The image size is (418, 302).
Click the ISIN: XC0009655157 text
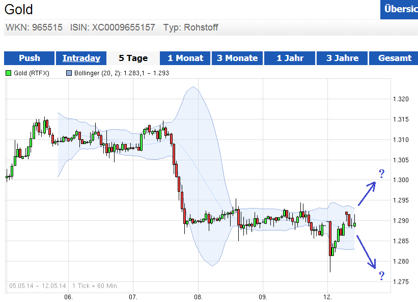[x=113, y=27]
